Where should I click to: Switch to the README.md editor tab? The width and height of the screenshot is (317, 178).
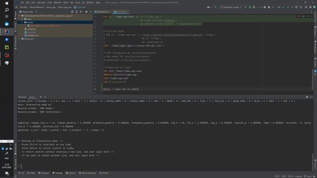click(x=103, y=12)
